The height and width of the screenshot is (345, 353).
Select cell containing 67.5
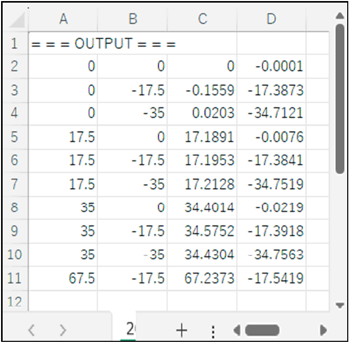point(63,278)
